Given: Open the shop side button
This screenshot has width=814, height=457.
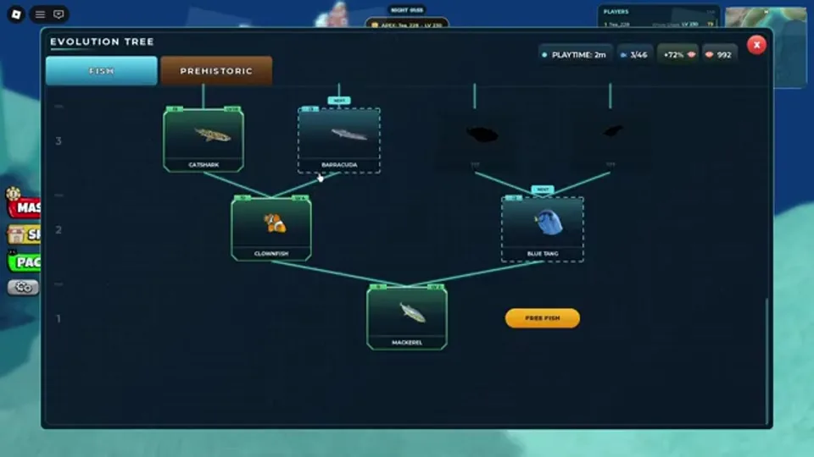Looking at the screenshot, I should coord(24,234).
